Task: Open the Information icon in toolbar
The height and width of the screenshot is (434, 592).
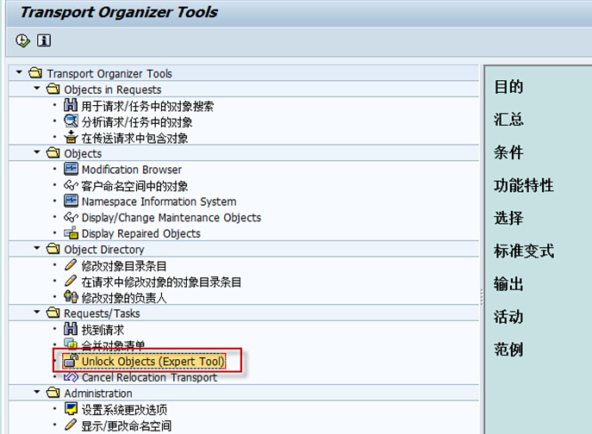Action: point(44,40)
